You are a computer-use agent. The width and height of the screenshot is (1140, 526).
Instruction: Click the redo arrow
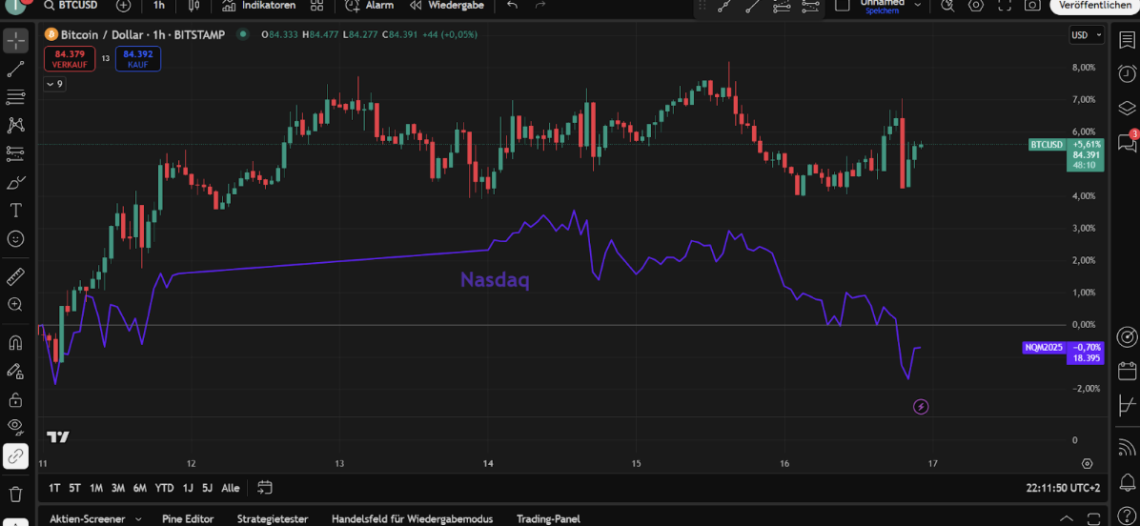[540, 5]
